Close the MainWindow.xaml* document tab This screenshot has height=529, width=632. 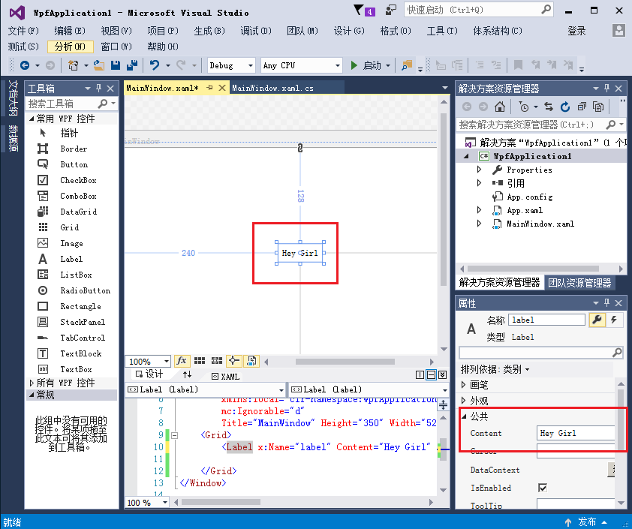(x=222, y=88)
